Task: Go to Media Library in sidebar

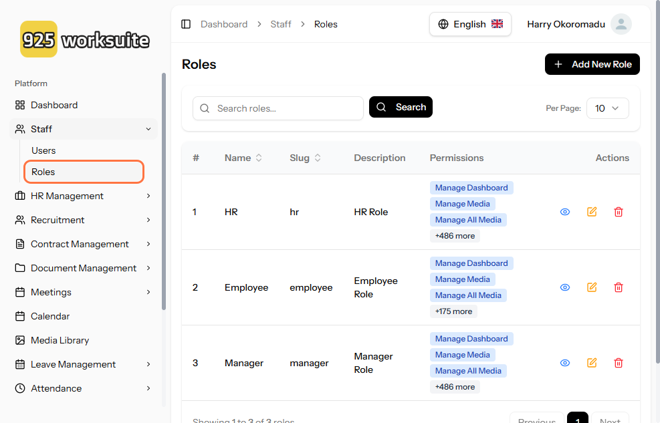Action: (60, 340)
